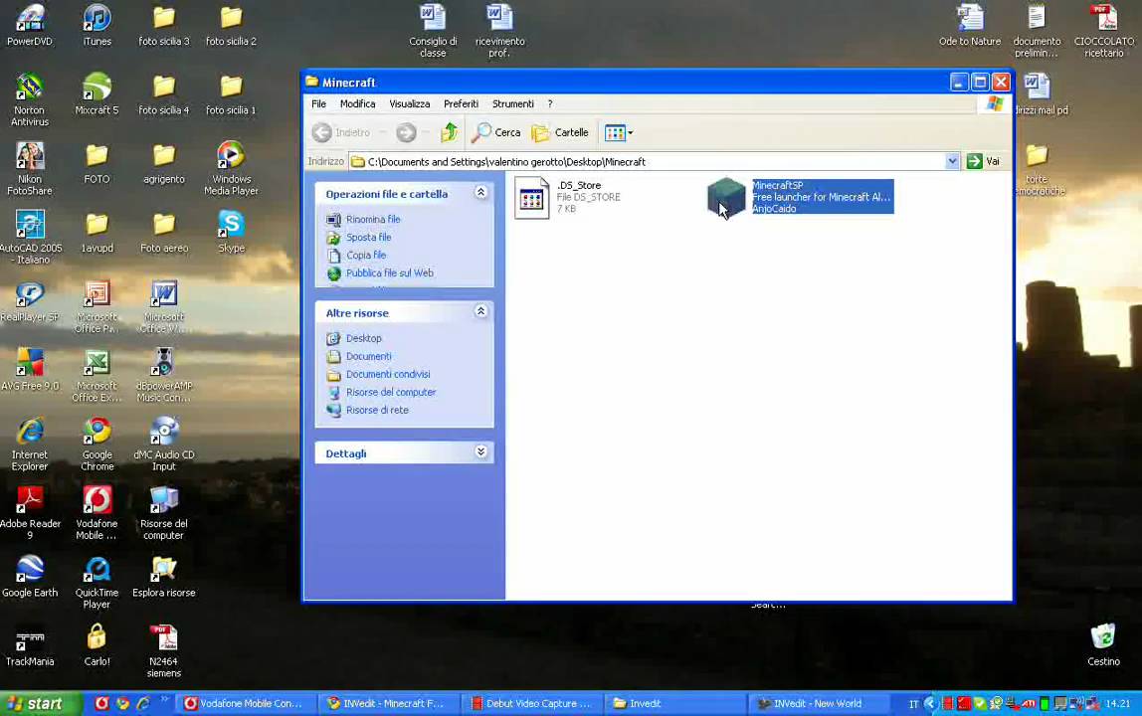Expand the Dettagli panel
The image size is (1142, 716).
point(480,451)
